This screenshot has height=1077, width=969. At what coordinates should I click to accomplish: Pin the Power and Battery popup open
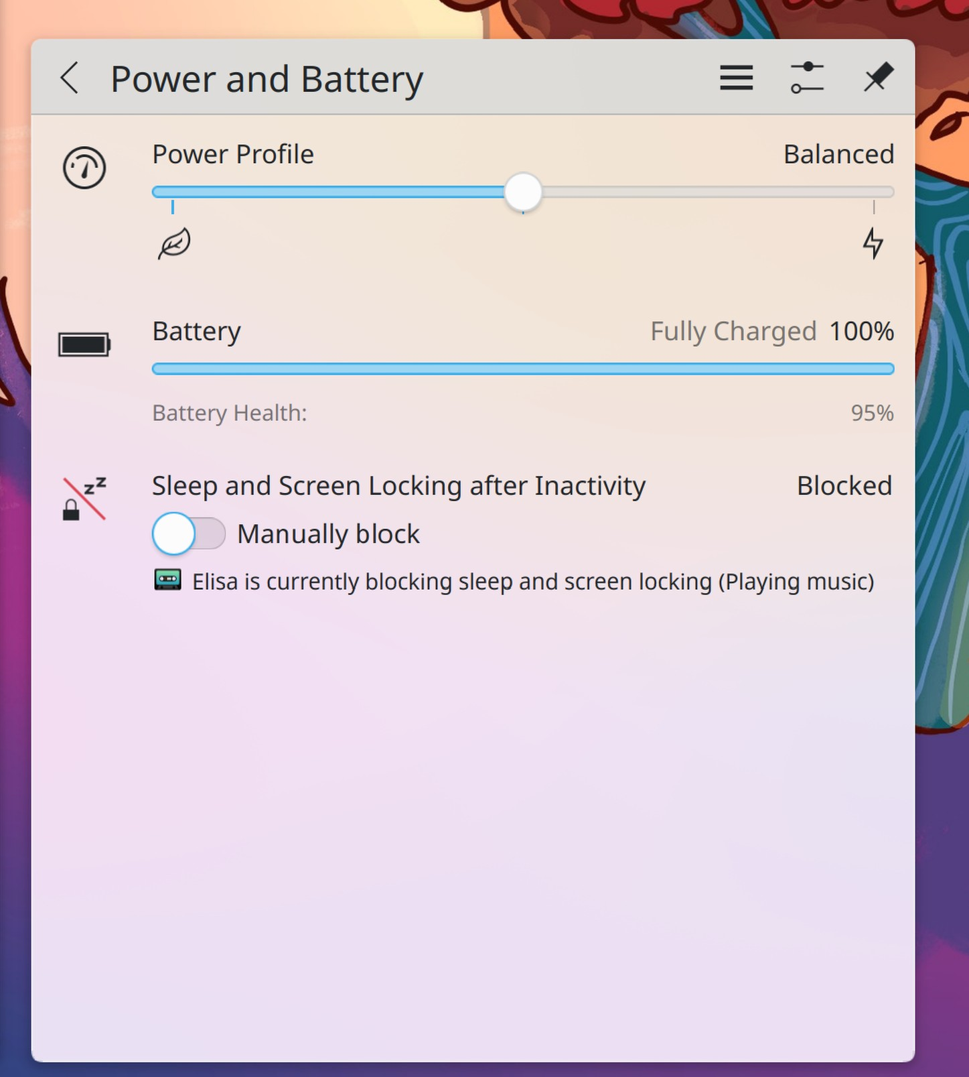pos(877,78)
